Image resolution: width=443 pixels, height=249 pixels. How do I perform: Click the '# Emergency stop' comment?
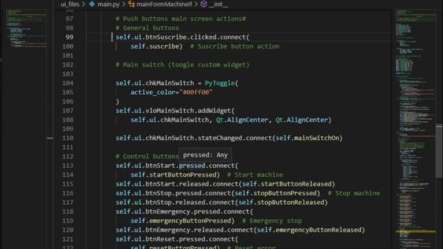tap(272, 221)
